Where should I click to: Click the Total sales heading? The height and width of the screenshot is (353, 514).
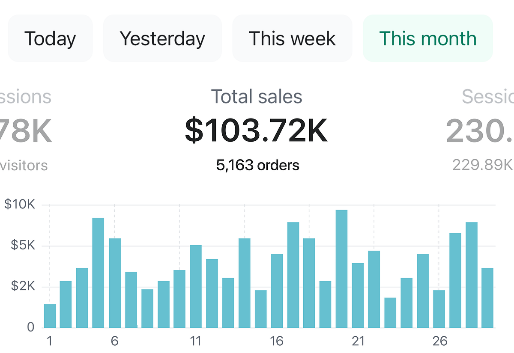point(256,96)
